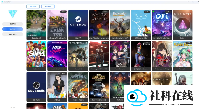Open the Soul Dossier game card

141,56
